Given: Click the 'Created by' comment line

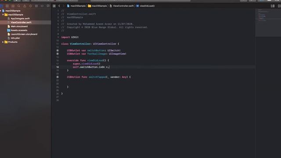Looking at the screenshot, I should tap(97, 24).
